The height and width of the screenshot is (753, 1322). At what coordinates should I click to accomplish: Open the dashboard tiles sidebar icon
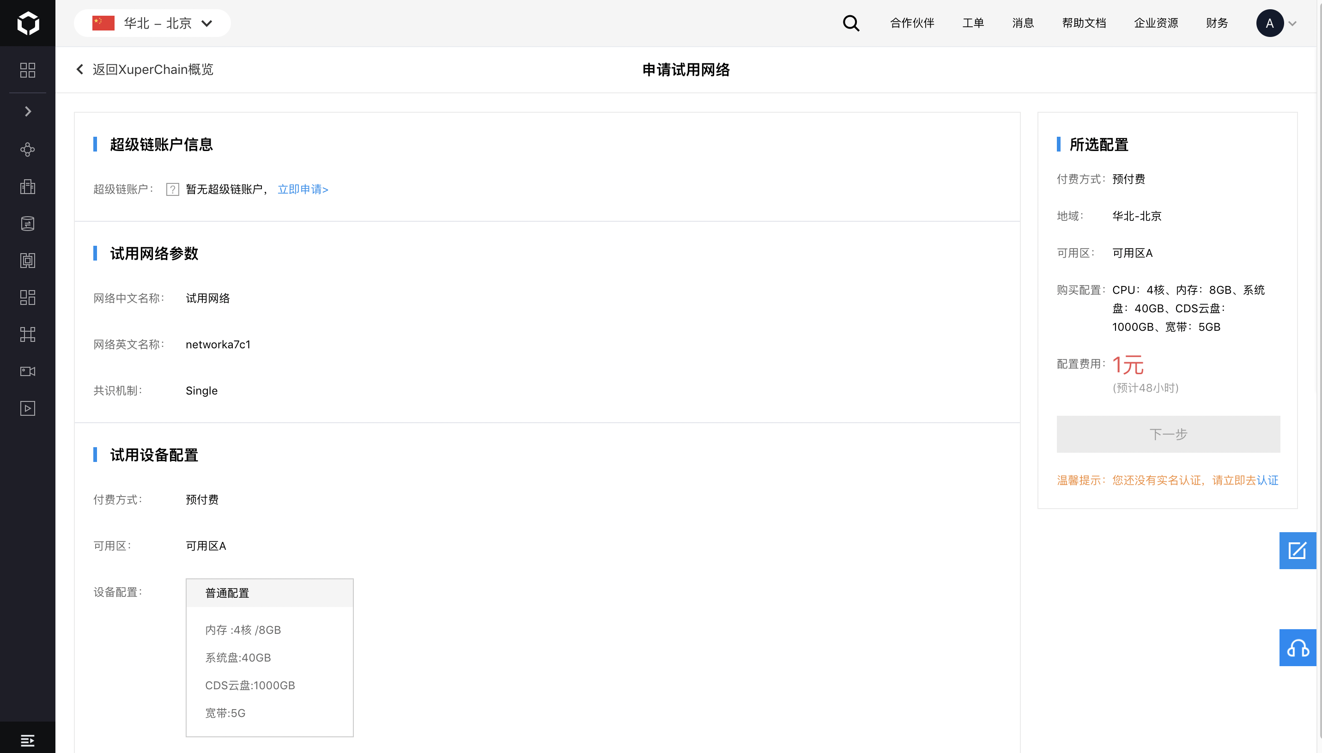point(28,298)
